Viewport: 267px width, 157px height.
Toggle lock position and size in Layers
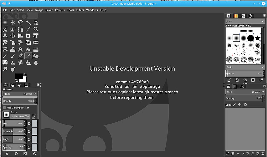pyautogui.click(x=239, y=105)
